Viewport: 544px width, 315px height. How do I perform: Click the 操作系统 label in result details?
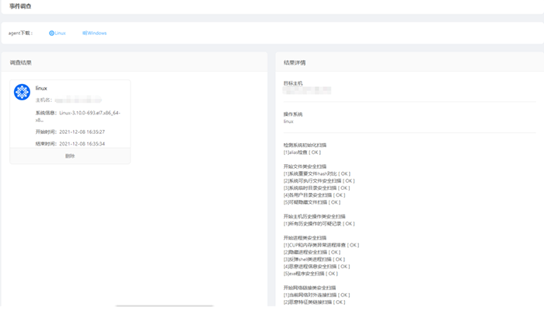tap(293, 114)
